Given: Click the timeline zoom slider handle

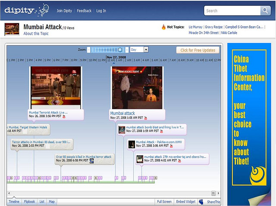Looking at the screenshot, I should click(120, 50).
